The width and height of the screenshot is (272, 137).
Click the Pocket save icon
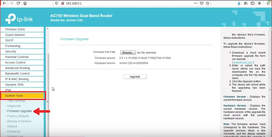[201, 3]
